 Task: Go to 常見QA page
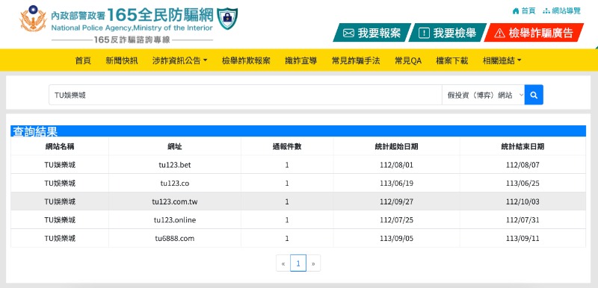(408, 60)
